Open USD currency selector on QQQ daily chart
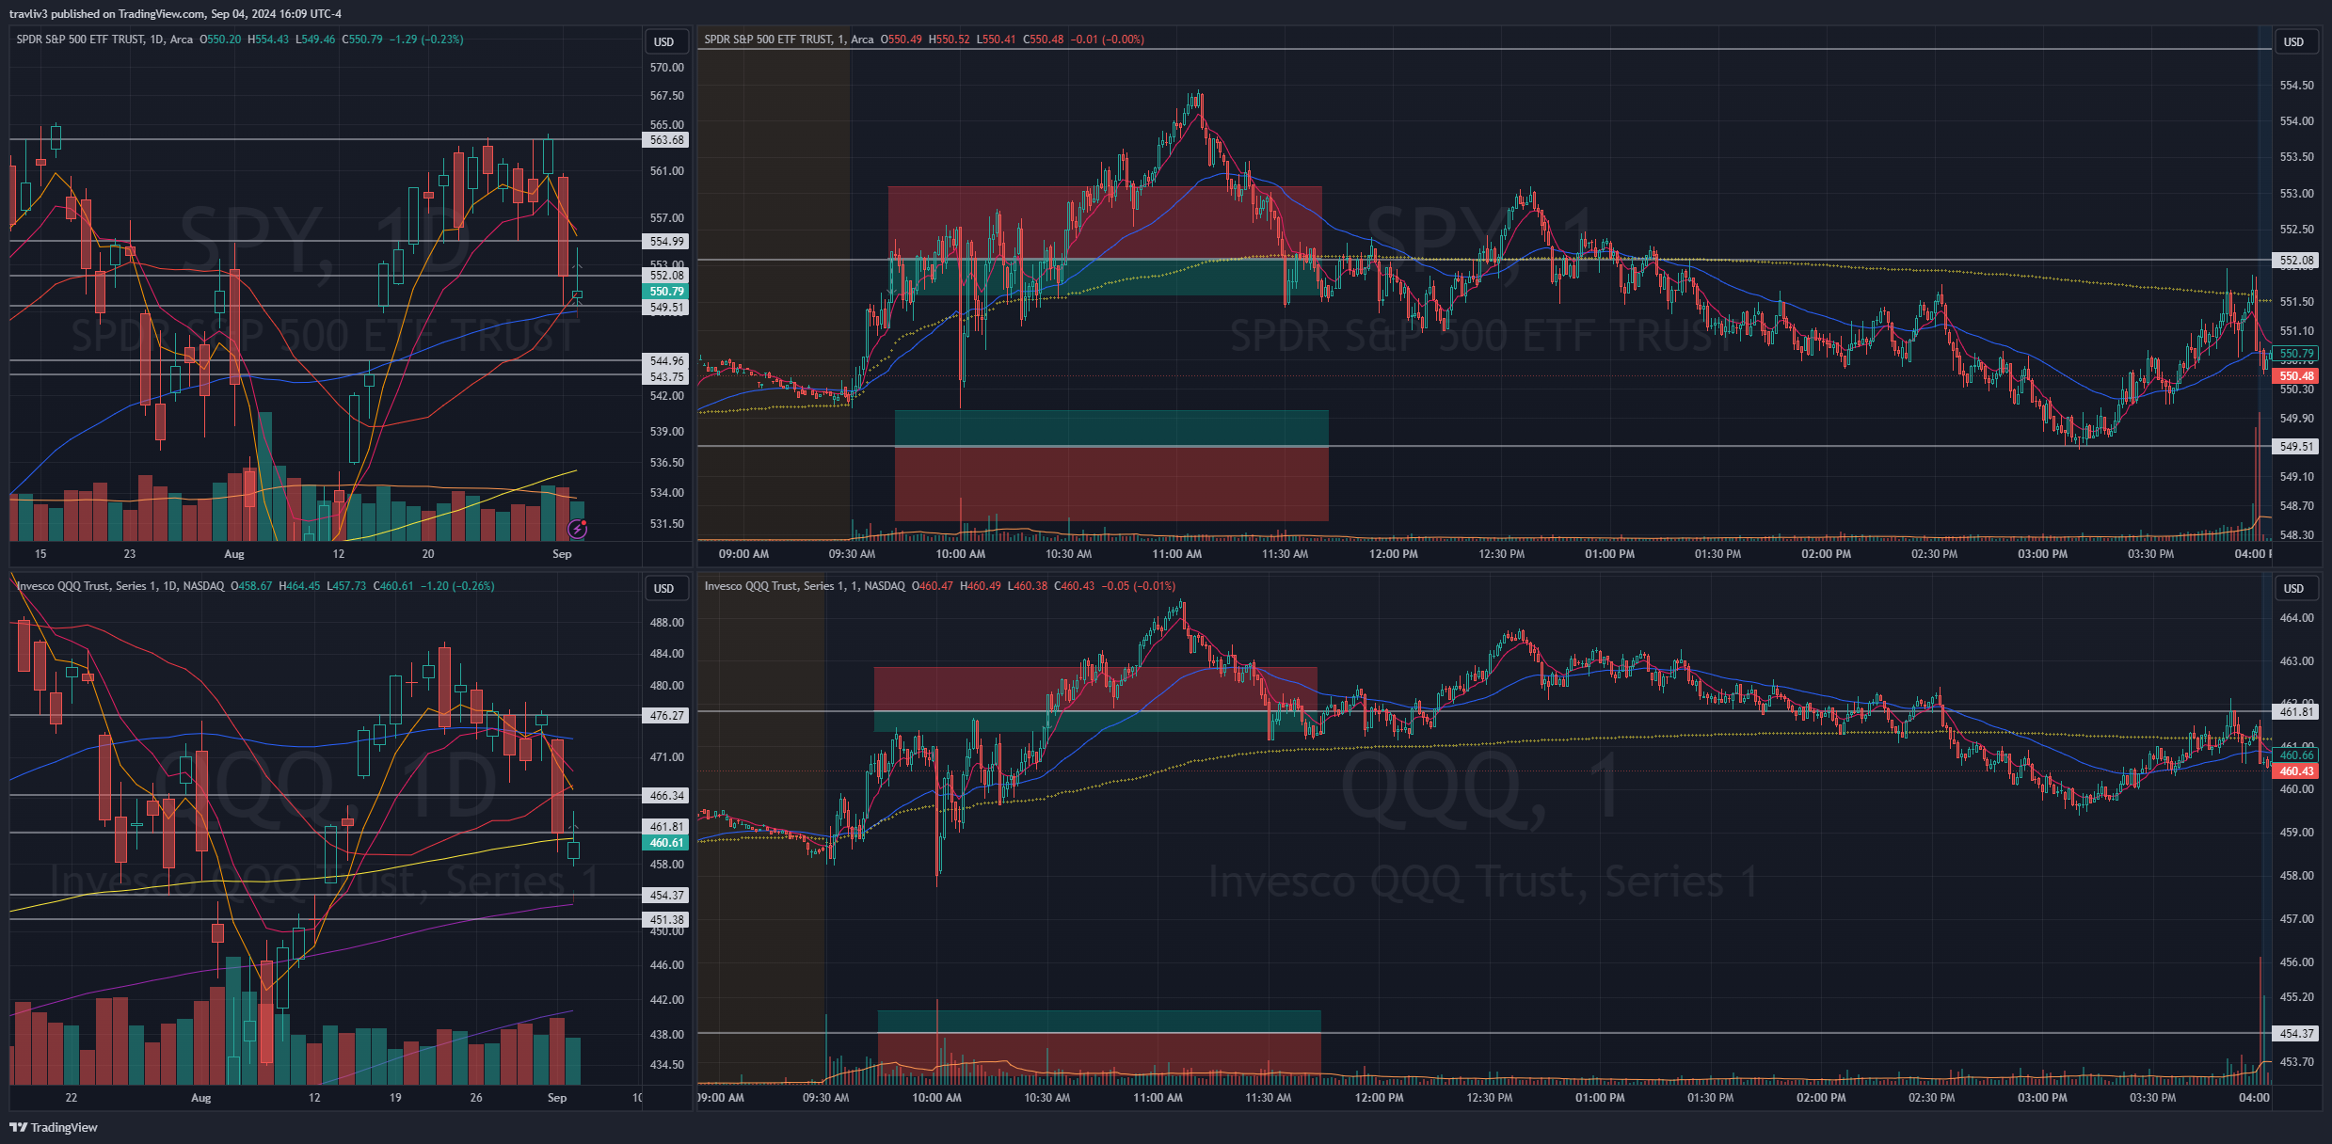 (x=664, y=588)
